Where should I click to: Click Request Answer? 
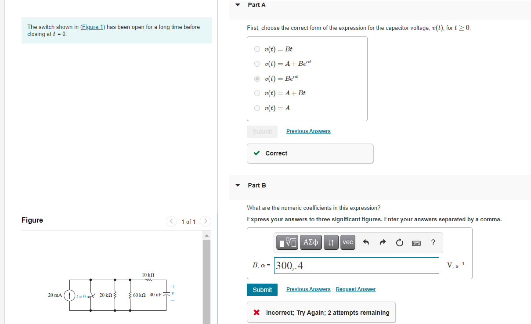356,289
